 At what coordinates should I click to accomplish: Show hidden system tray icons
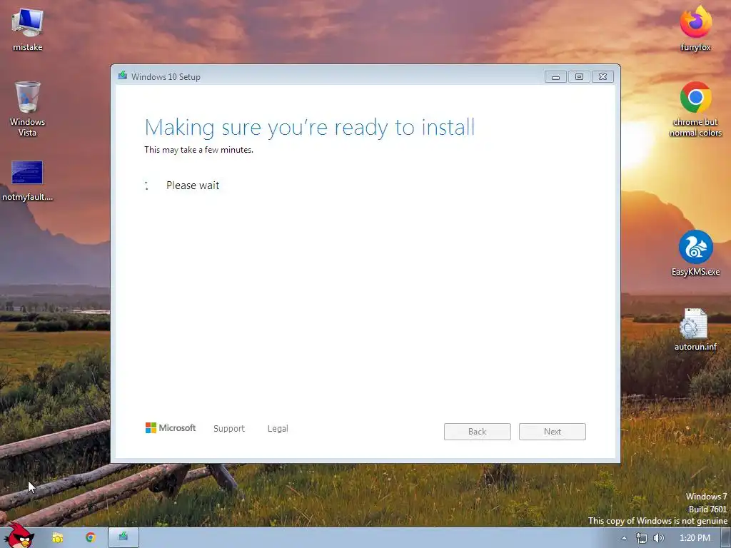(x=624, y=538)
